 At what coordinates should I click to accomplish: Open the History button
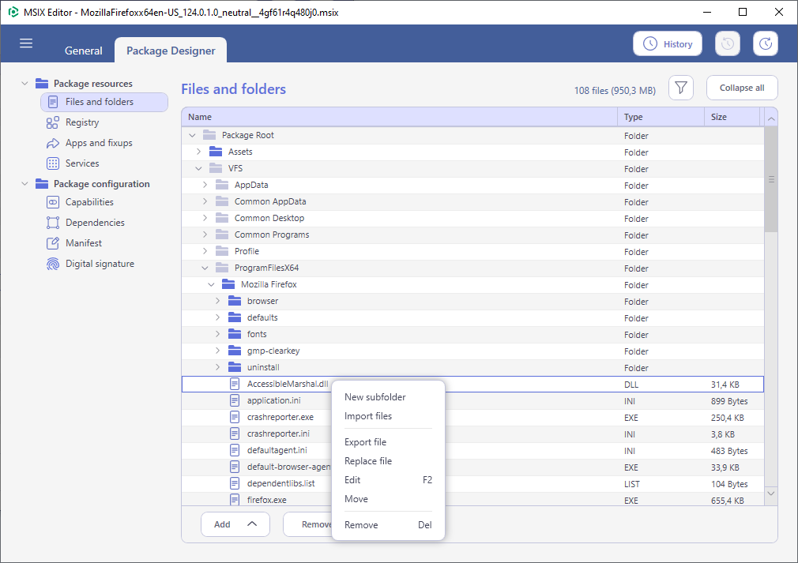click(x=667, y=43)
